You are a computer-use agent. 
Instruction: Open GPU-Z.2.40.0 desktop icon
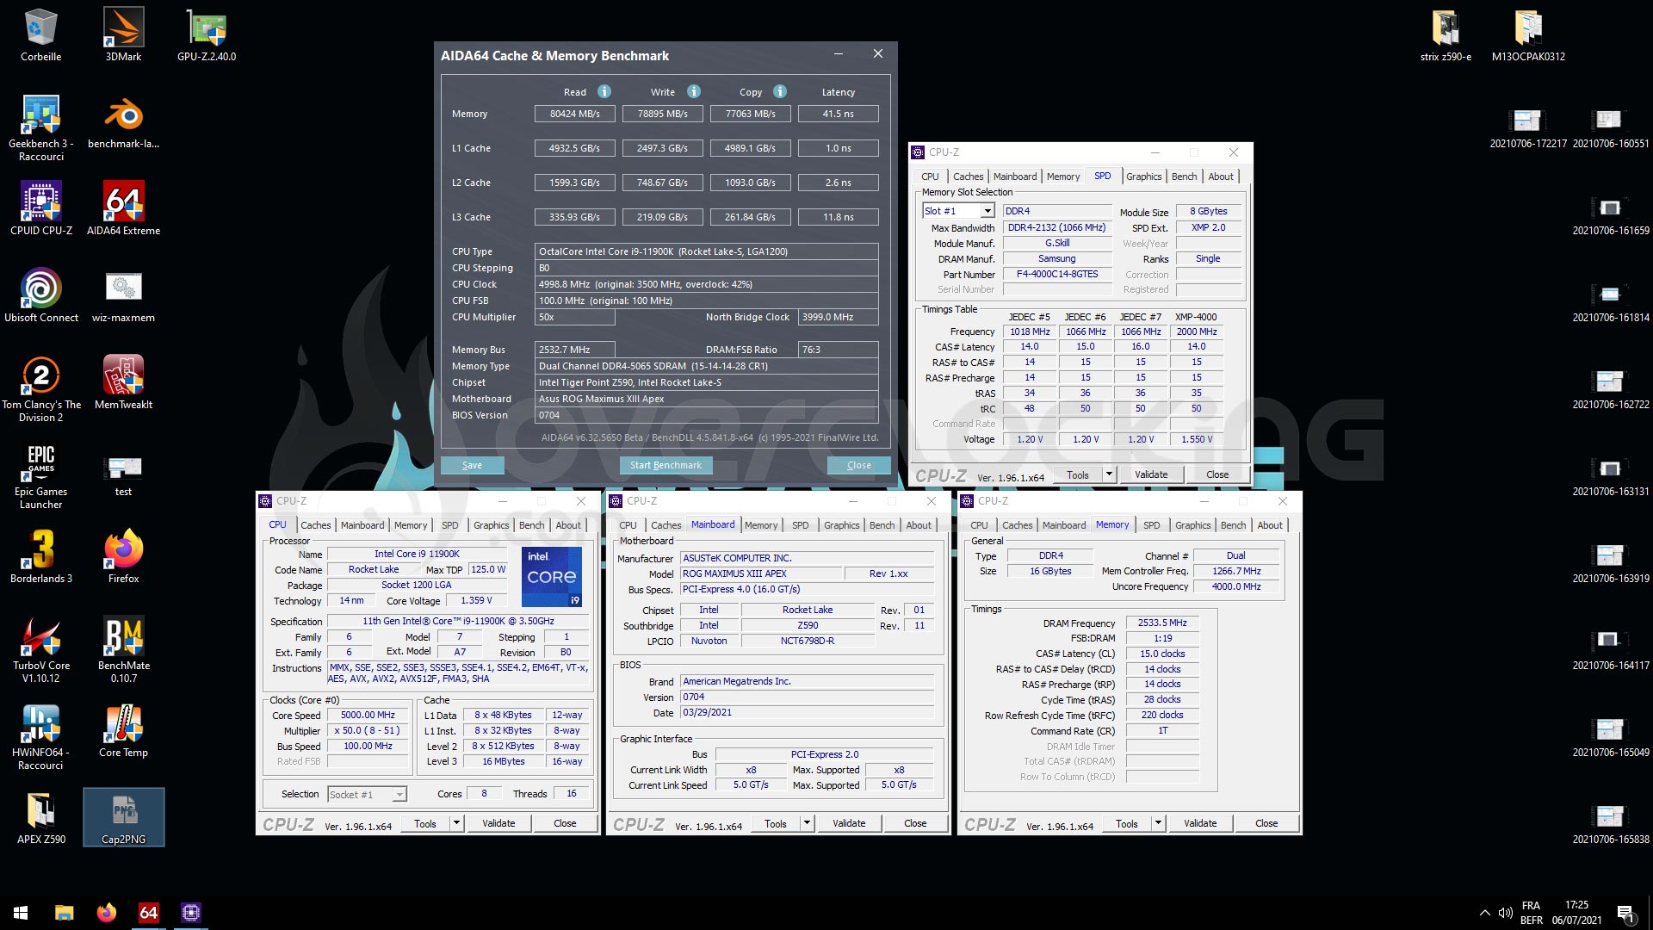(207, 34)
